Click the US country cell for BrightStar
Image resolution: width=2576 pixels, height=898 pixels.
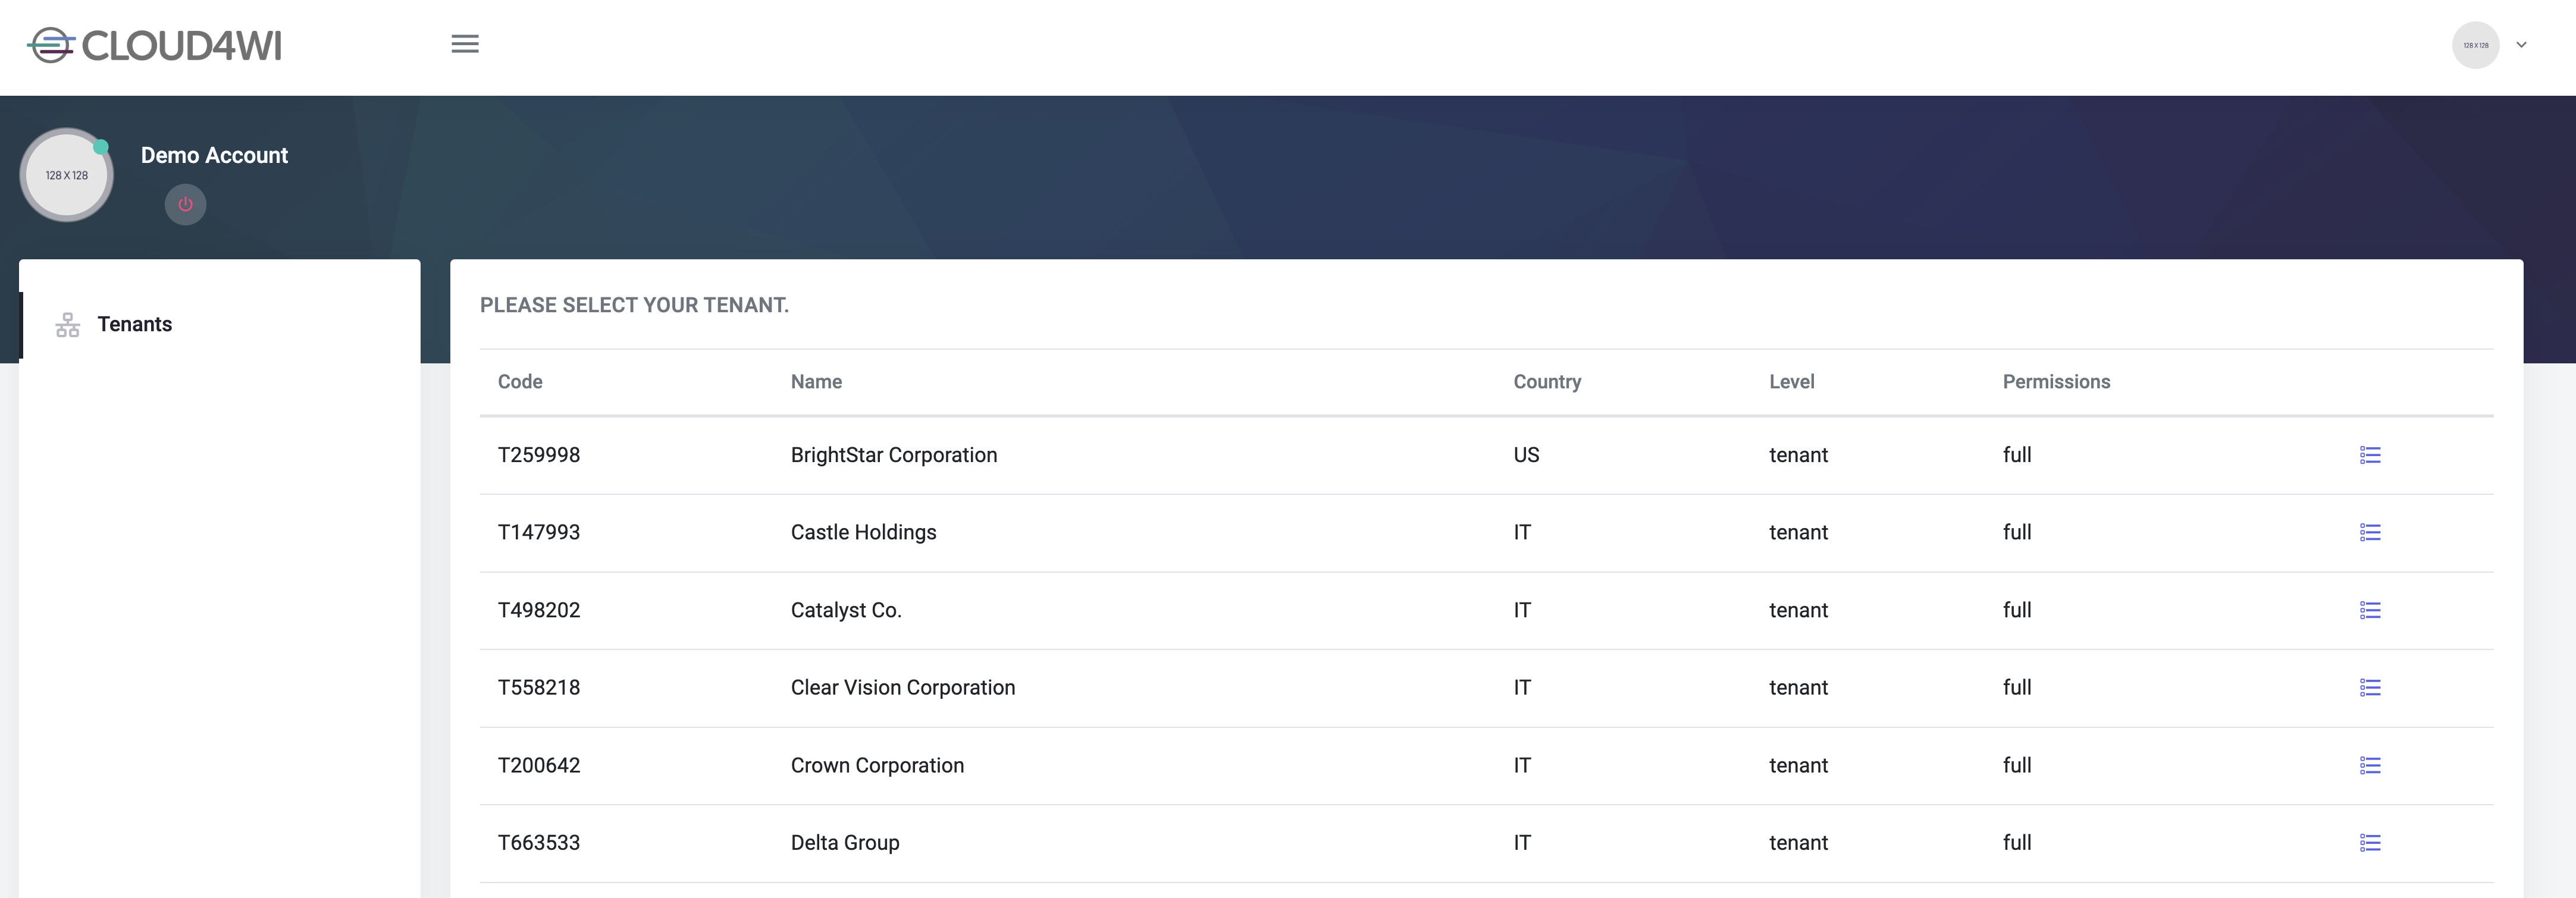(1526, 455)
